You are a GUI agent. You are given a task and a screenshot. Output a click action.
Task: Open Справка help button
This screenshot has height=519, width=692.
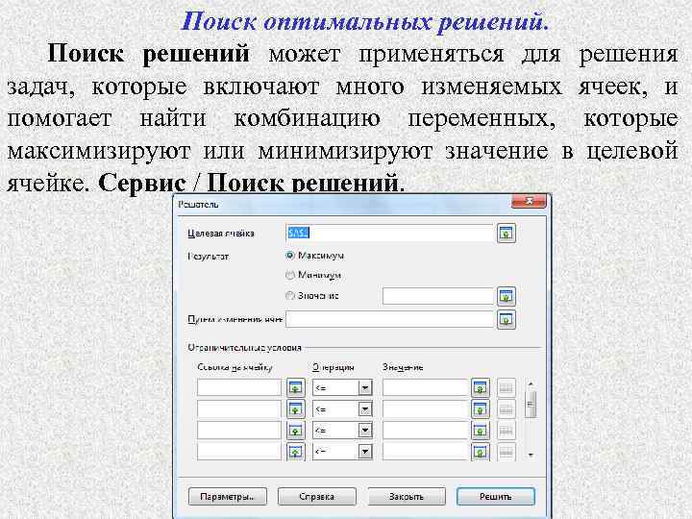[317, 497]
